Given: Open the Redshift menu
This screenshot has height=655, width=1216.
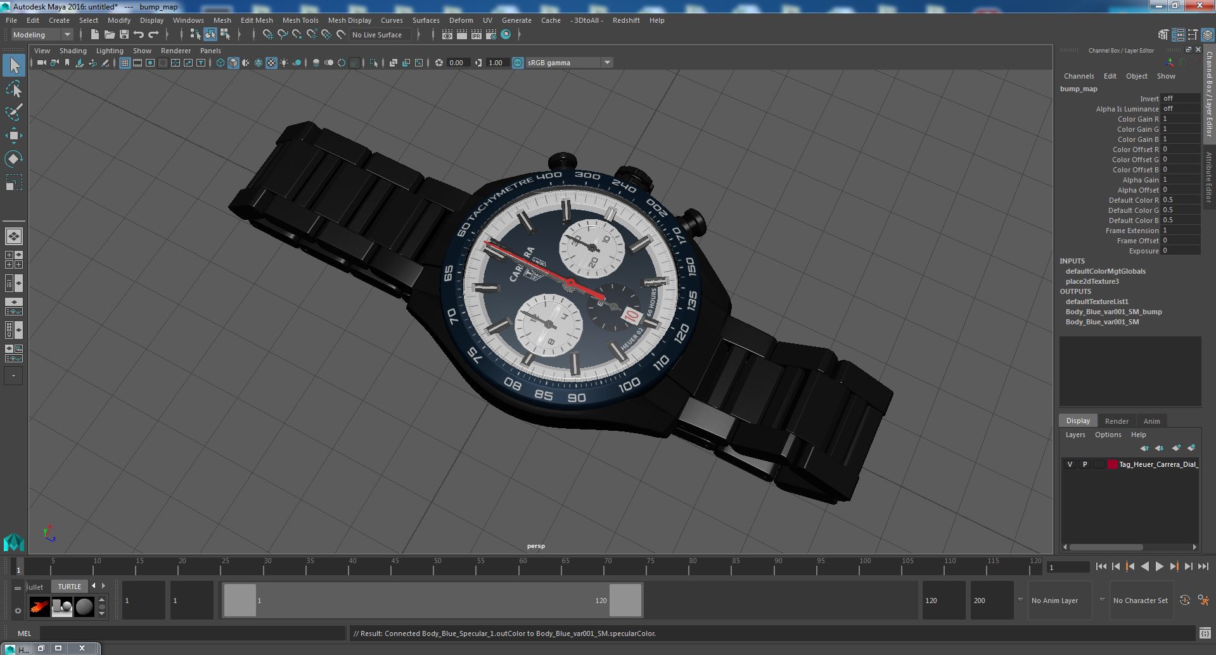Looking at the screenshot, I should 626,20.
